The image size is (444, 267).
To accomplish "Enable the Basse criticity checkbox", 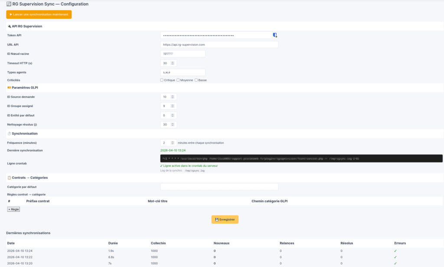I will click(196, 80).
